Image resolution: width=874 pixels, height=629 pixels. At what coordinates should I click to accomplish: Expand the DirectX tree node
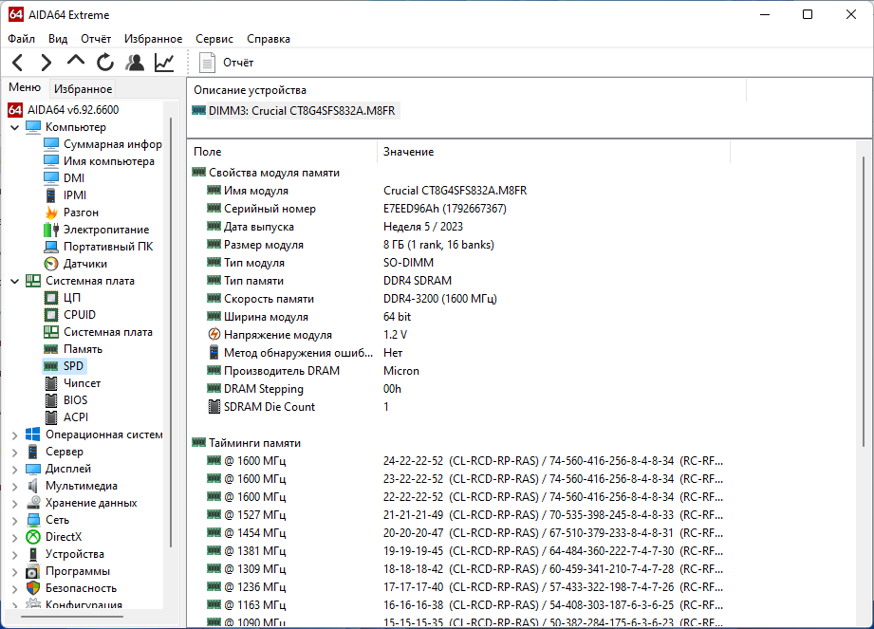[x=15, y=538]
